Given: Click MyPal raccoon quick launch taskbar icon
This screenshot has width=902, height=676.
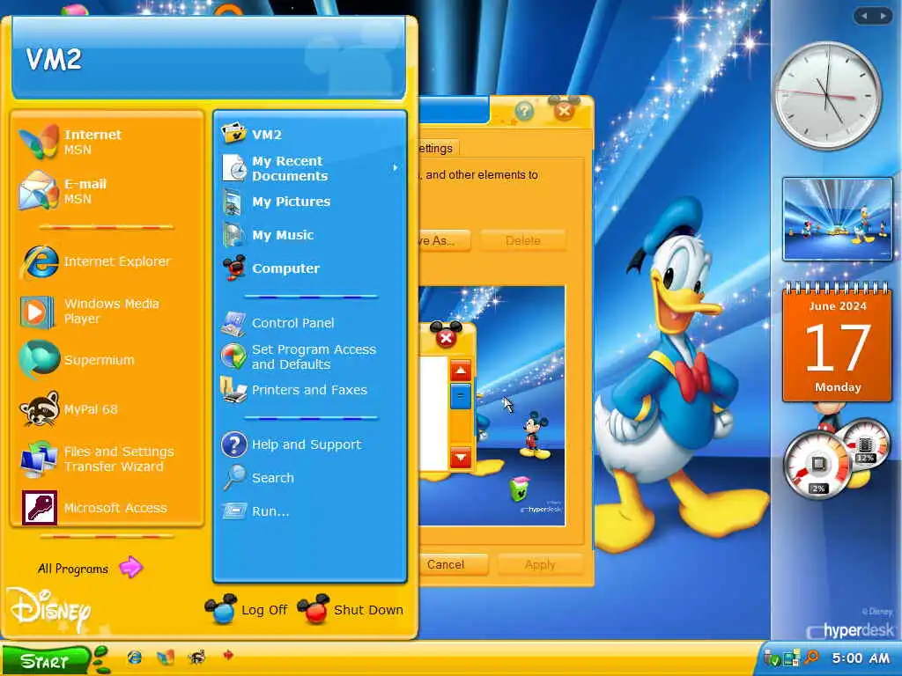Looking at the screenshot, I should (196, 657).
